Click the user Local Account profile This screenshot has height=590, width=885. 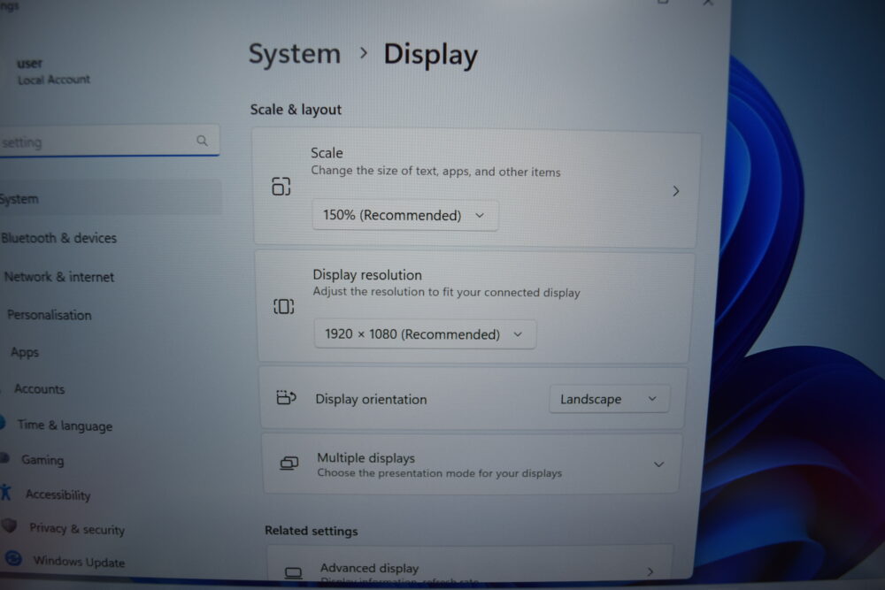tap(53, 71)
